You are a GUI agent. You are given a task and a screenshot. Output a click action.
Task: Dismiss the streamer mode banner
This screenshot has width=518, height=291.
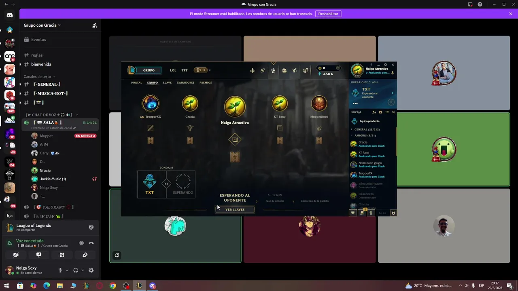click(511, 14)
